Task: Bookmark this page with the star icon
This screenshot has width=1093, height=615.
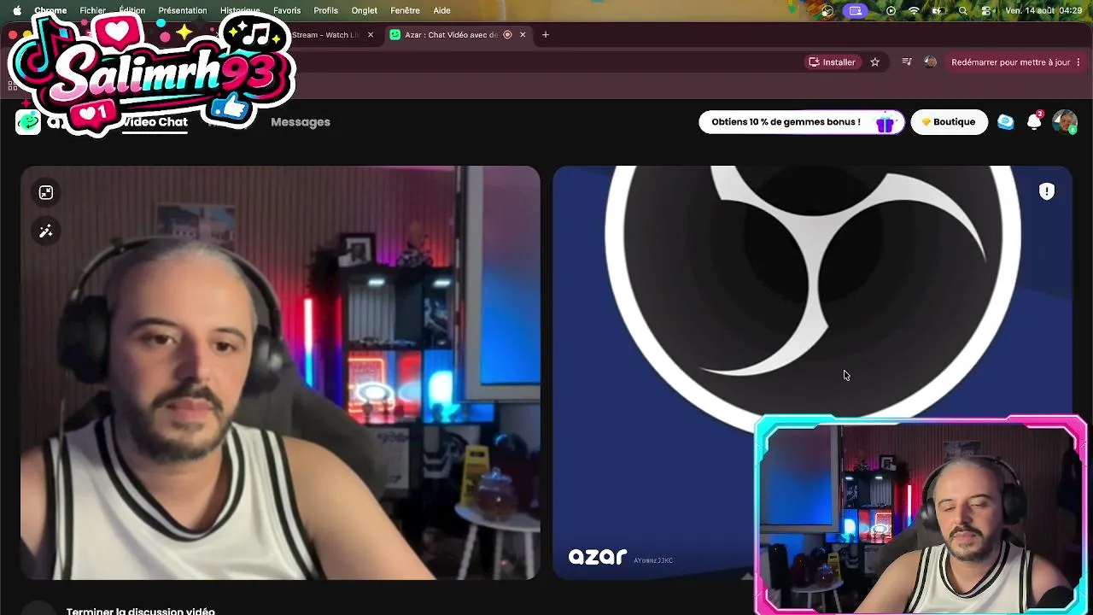Action: pos(874,62)
